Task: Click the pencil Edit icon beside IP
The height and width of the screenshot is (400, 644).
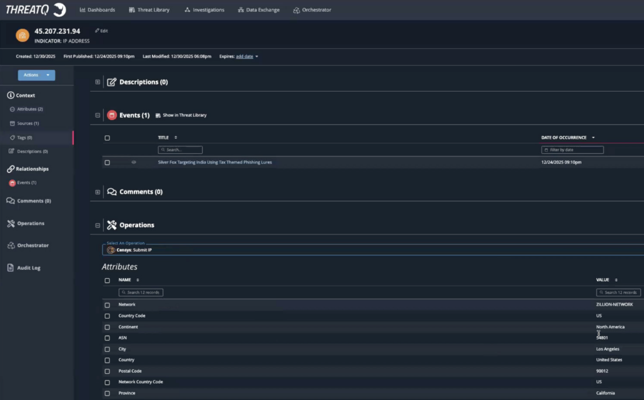Action: coord(98,31)
